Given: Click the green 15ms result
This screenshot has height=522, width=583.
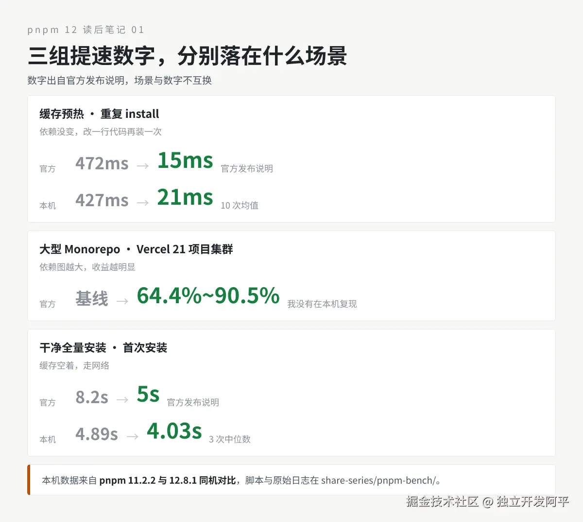Looking at the screenshot, I should (185, 160).
